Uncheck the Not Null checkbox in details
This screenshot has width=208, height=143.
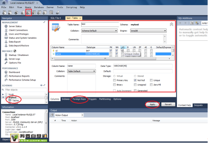pos(135,80)
